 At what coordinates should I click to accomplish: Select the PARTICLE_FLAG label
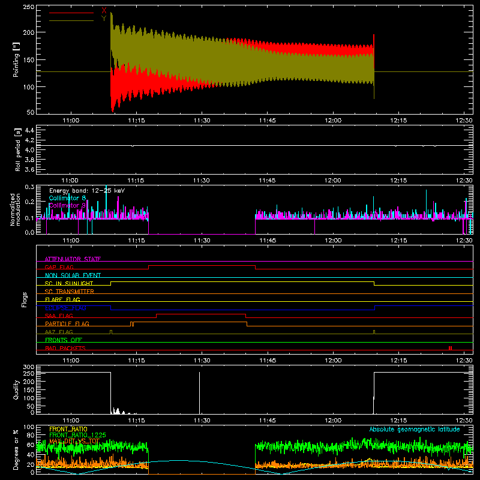(x=67, y=324)
